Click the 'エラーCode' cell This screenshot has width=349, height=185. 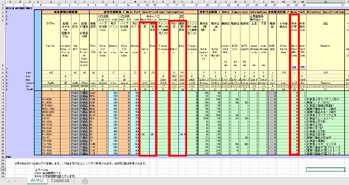click(x=42, y=170)
